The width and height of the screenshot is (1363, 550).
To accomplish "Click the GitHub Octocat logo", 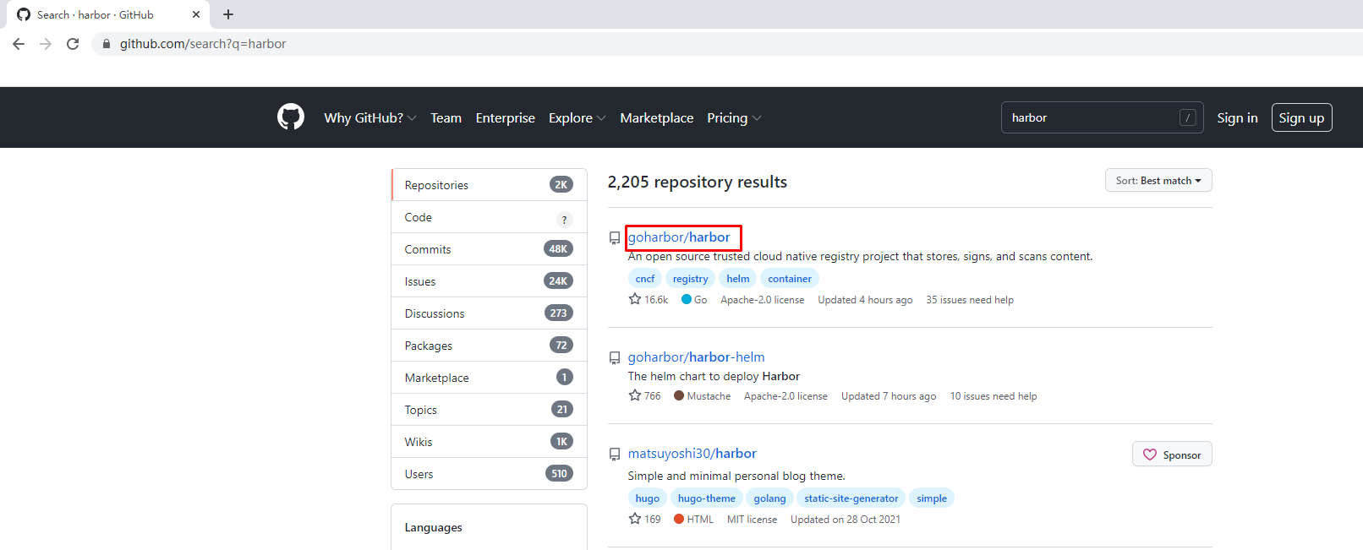I will pos(290,117).
